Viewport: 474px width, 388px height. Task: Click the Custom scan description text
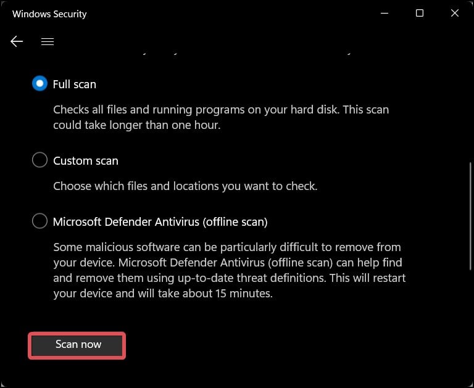185,186
